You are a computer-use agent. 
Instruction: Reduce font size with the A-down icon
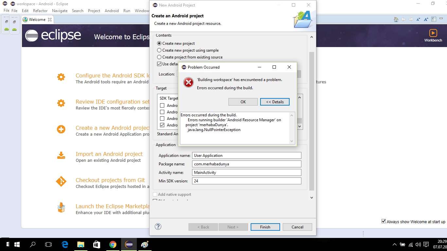click(419, 20)
